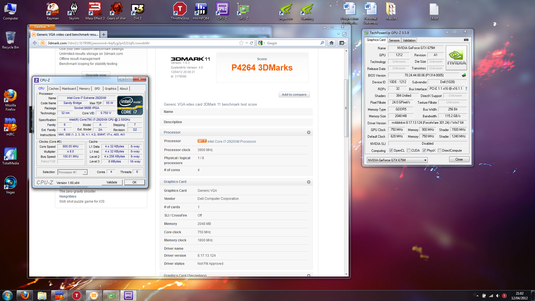This screenshot has height=301, width=535.
Task: Switch to Sensors tab in GPU-Z
Action: [394, 40]
